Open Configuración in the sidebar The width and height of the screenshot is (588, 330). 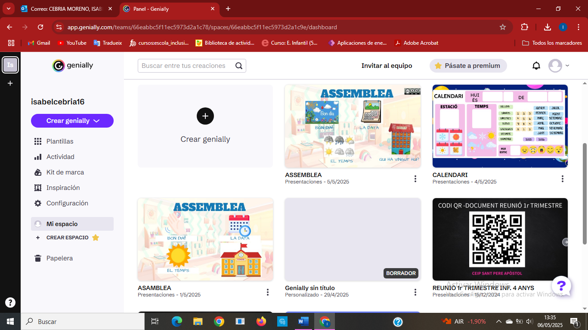point(67,203)
